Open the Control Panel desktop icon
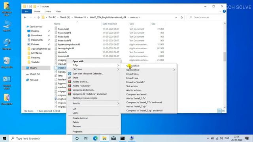The height and width of the screenshot is (142, 253). click(7, 82)
